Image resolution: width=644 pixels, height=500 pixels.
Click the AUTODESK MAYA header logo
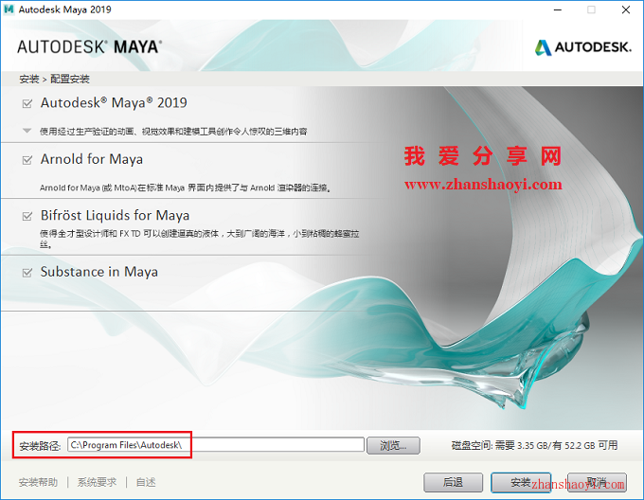[x=89, y=46]
